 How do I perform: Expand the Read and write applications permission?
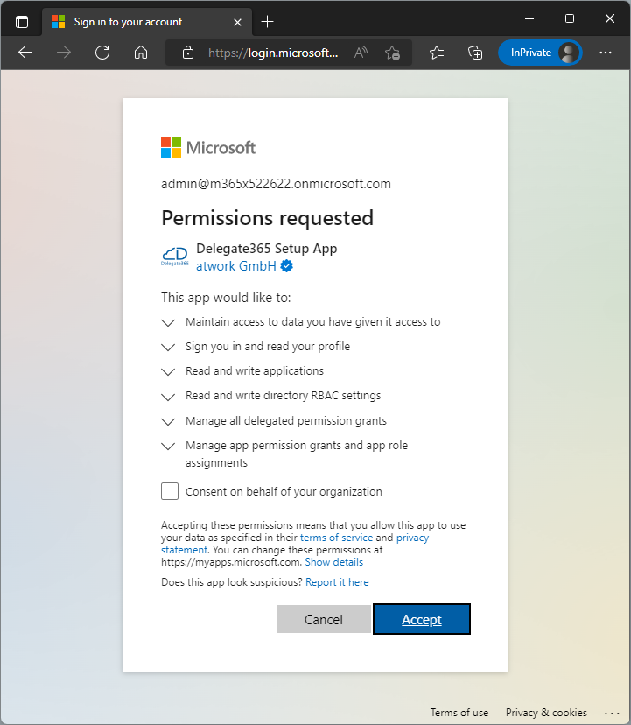[x=169, y=371]
